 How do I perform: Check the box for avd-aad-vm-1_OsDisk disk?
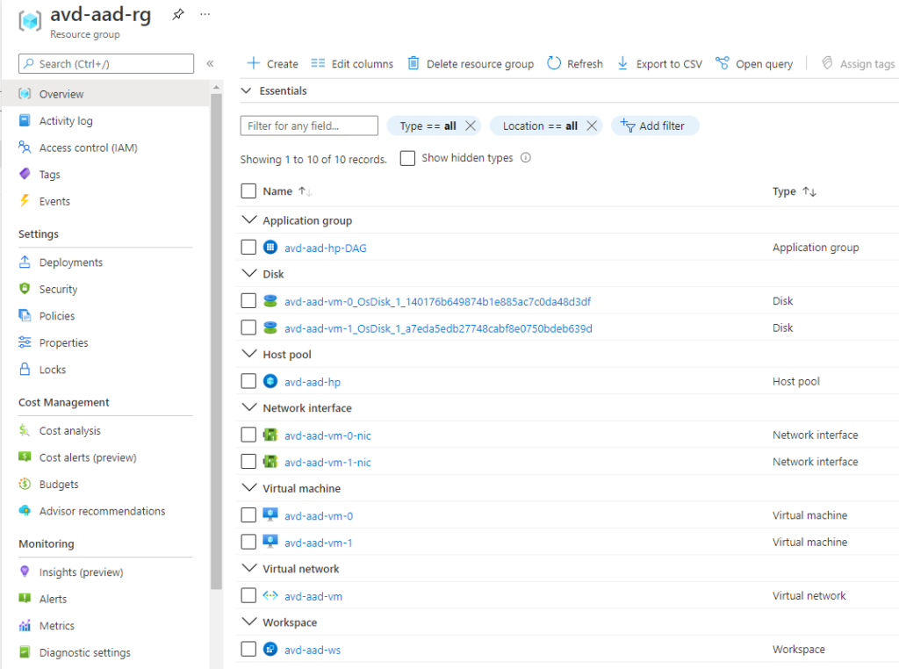pyautogui.click(x=248, y=327)
